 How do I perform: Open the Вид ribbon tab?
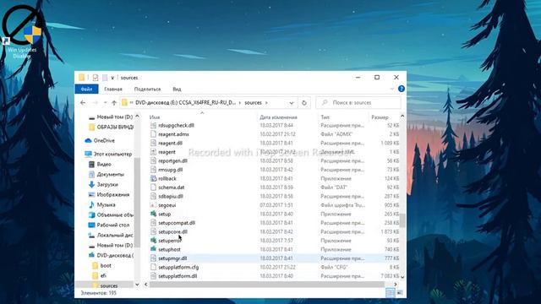tap(177, 89)
